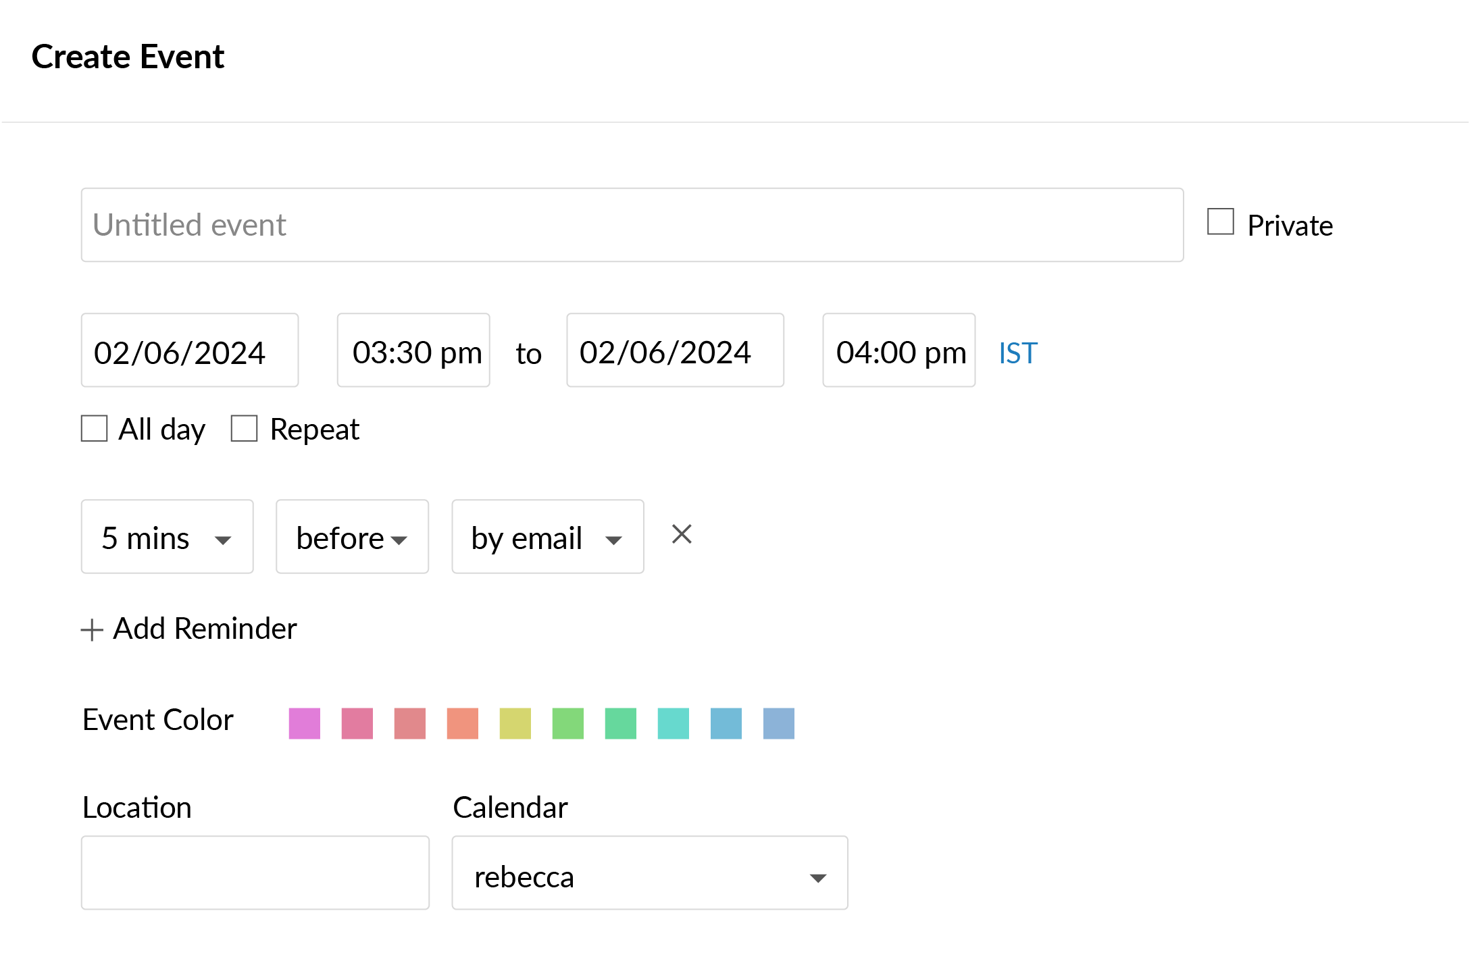Enable the Repeat checkbox
The width and height of the screenshot is (1470, 965).
[x=244, y=427]
